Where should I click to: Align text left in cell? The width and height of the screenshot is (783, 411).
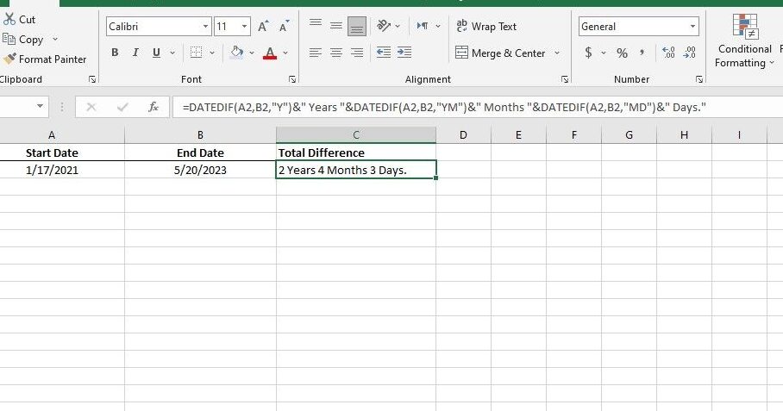[x=315, y=53]
